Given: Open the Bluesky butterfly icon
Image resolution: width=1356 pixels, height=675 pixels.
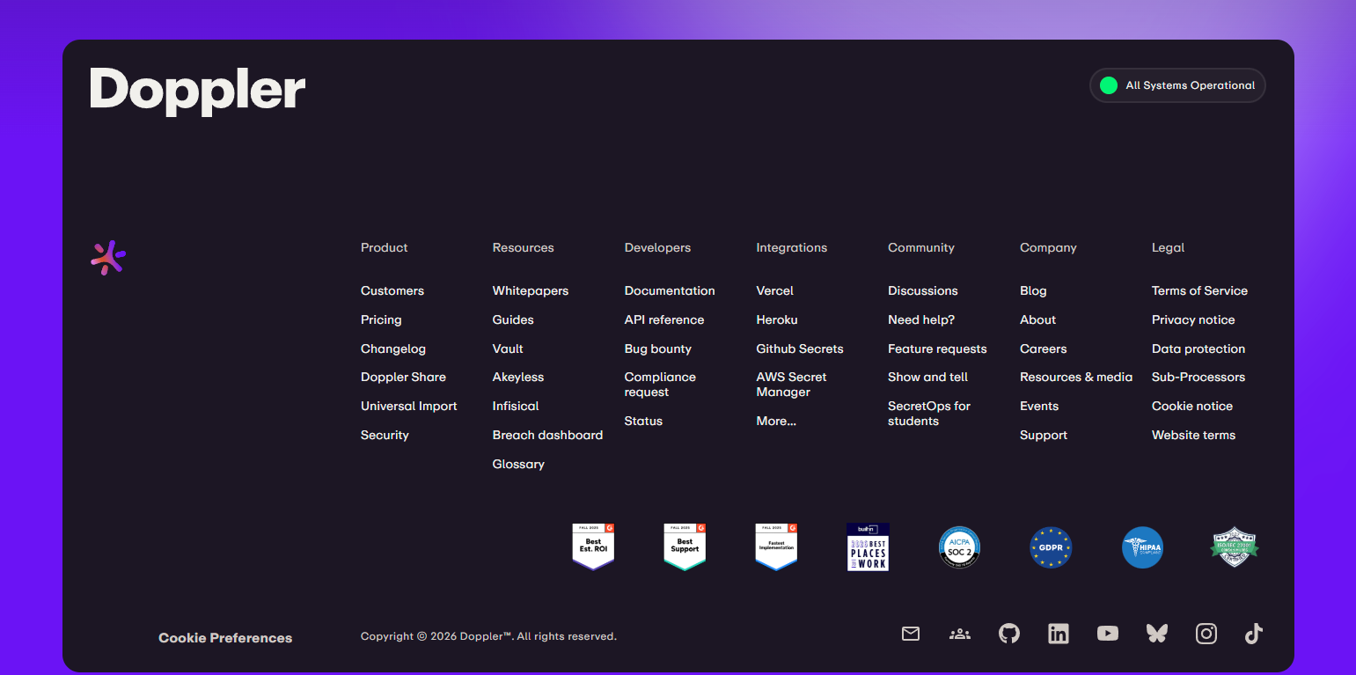Looking at the screenshot, I should [1156, 633].
